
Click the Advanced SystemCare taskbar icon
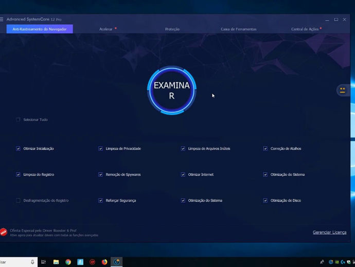pyautogui.click(x=117, y=262)
